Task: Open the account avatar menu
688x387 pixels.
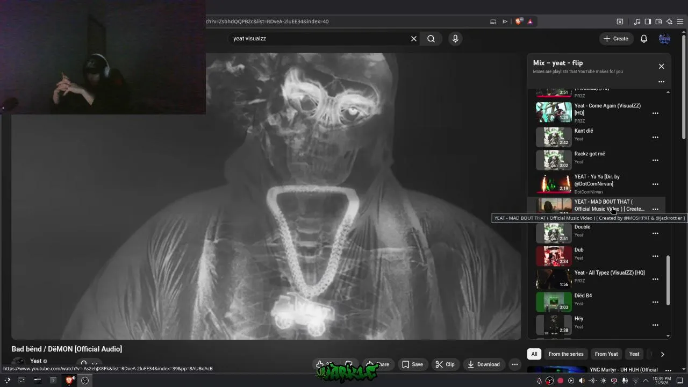Action: coord(665,39)
